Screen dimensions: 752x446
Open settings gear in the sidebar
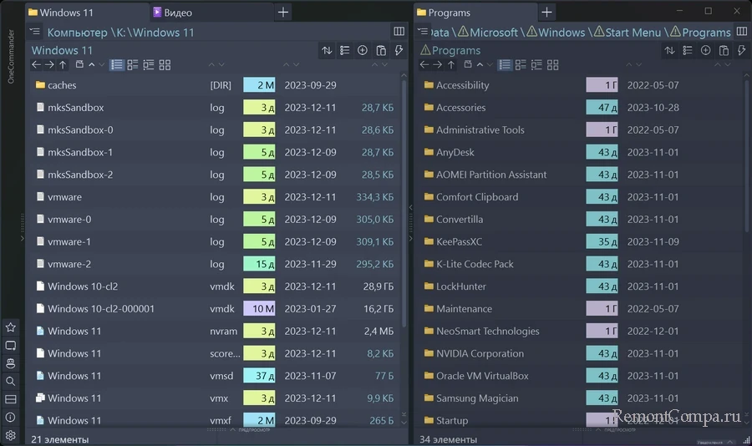pyautogui.click(x=11, y=435)
